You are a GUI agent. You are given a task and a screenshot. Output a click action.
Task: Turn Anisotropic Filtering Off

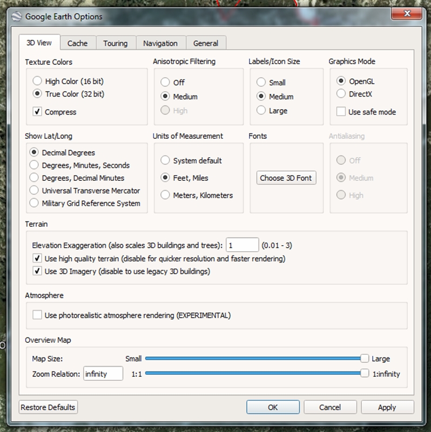tap(165, 83)
